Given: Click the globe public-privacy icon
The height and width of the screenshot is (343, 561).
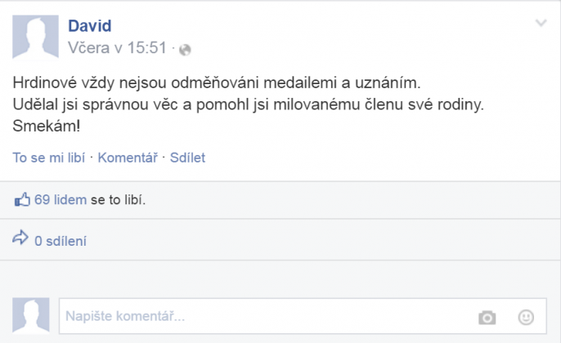Looking at the screenshot, I should point(185,49).
